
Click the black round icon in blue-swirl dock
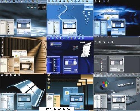60,1
